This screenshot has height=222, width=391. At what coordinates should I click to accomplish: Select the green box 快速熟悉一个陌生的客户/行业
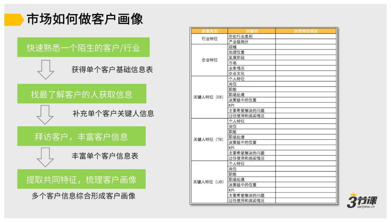pyautogui.click(x=83, y=48)
